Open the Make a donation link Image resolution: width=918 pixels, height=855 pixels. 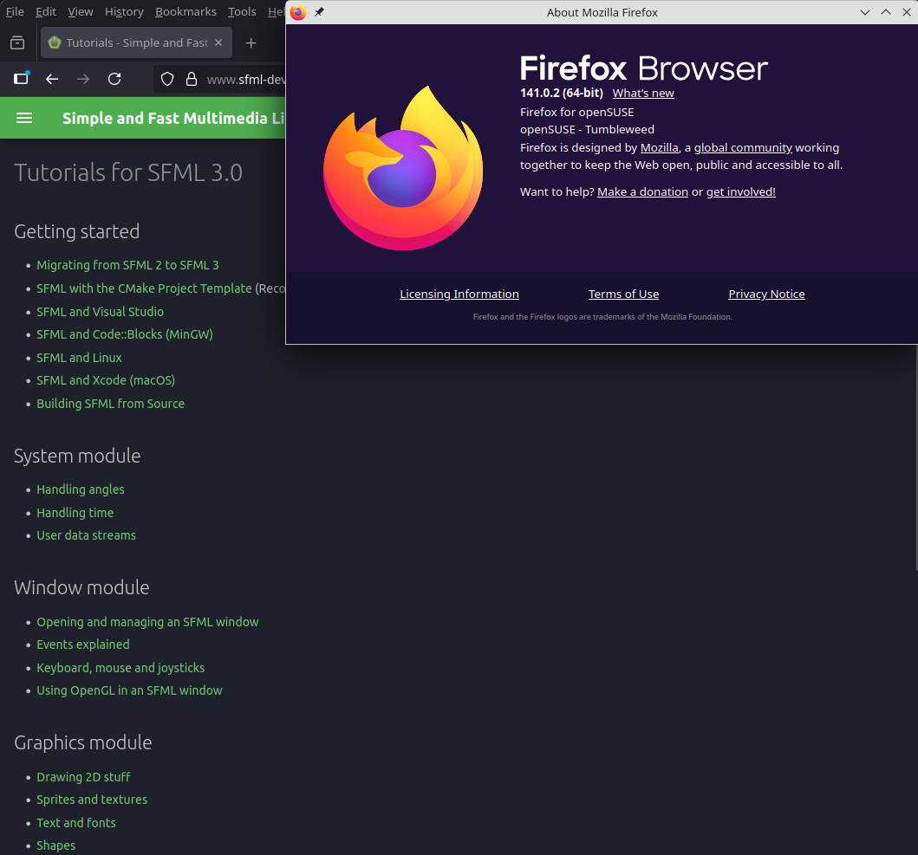(x=642, y=191)
